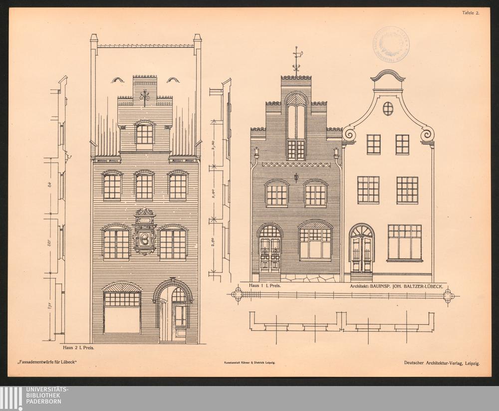Click the oval window in the curved gable
This screenshot has height=411, width=499.
point(388,108)
